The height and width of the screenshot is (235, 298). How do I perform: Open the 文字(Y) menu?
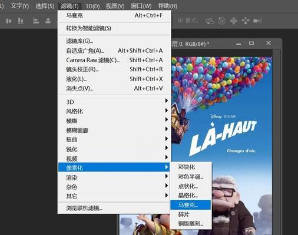(19, 6)
